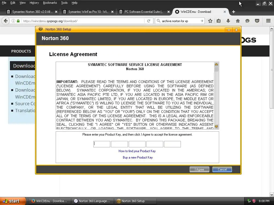This screenshot has height=205, width=274.
Task: Restore down the Firefox window
Action: (x=264, y=3)
